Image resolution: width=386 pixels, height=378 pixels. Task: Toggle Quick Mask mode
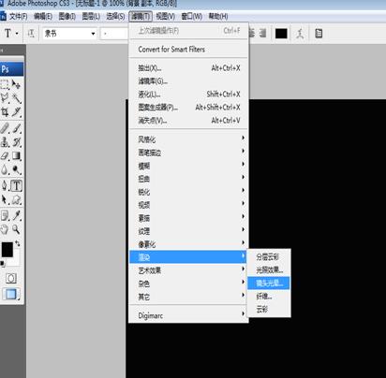pos(11,278)
